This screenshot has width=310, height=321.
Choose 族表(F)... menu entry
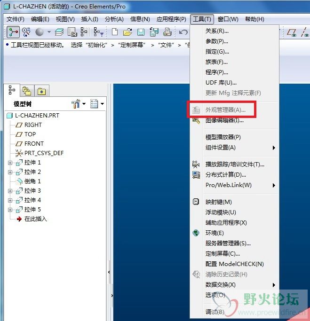pos(234,62)
